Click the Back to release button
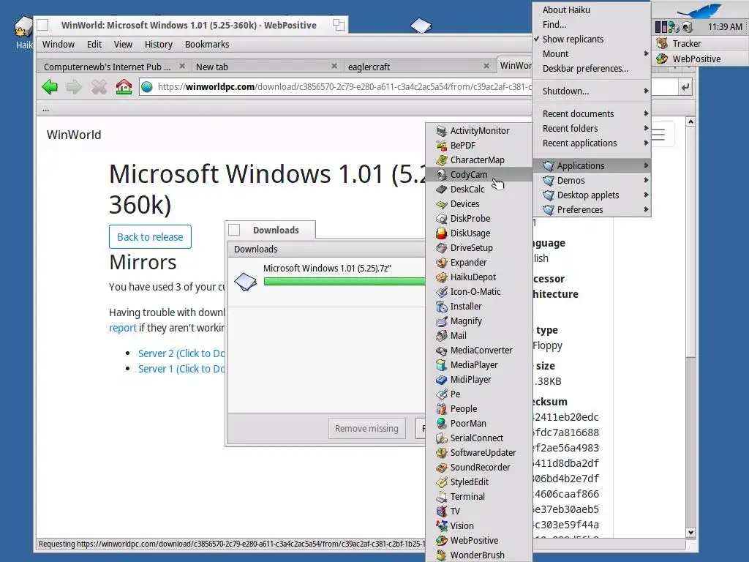749x562 pixels. 150,237
